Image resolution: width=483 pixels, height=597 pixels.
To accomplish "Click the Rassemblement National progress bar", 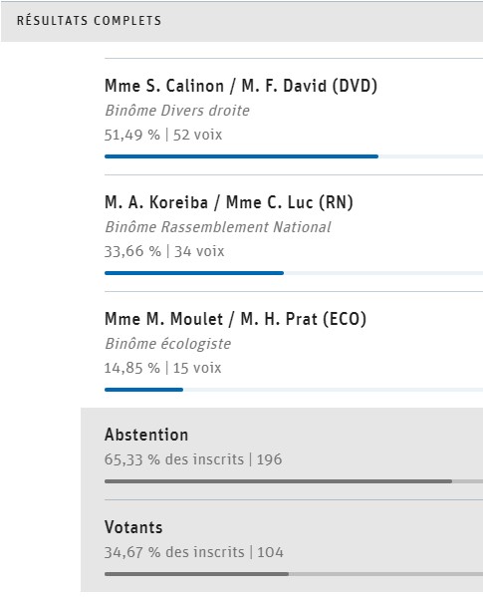I will coord(194,273).
